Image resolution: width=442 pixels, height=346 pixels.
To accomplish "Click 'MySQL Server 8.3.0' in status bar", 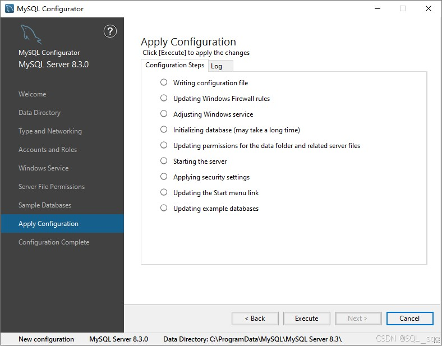I will [x=118, y=339].
